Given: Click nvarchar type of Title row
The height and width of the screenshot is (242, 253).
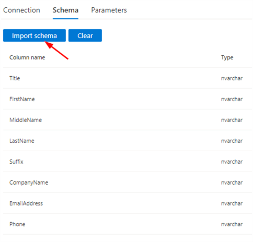Looking at the screenshot, I should coord(232,78).
